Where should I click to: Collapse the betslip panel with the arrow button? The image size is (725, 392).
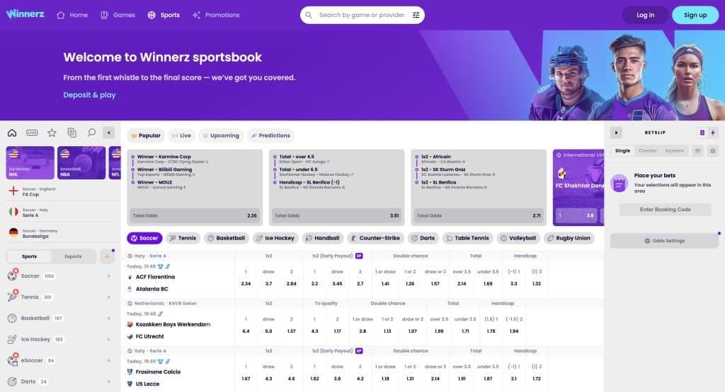tap(617, 133)
